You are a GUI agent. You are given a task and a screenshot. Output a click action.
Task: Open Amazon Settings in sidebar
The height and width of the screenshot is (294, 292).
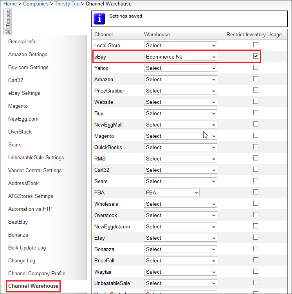[28, 54]
